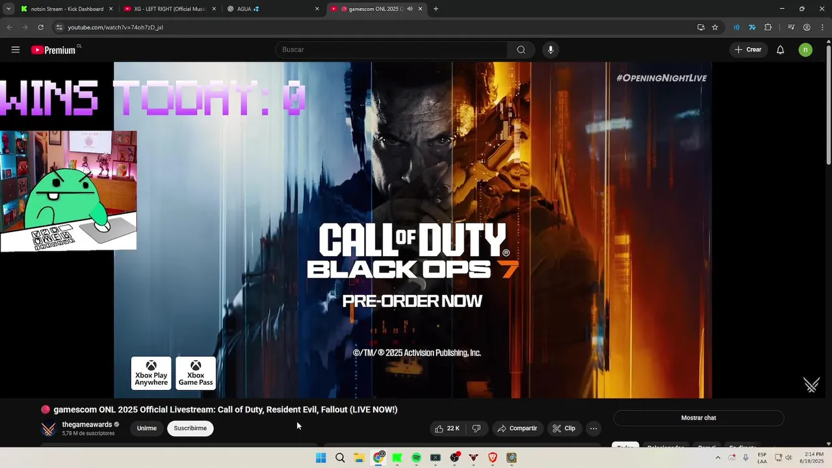Close the AGUA tab
This screenshot has height=468, width=832.
[x=317, y=9]
